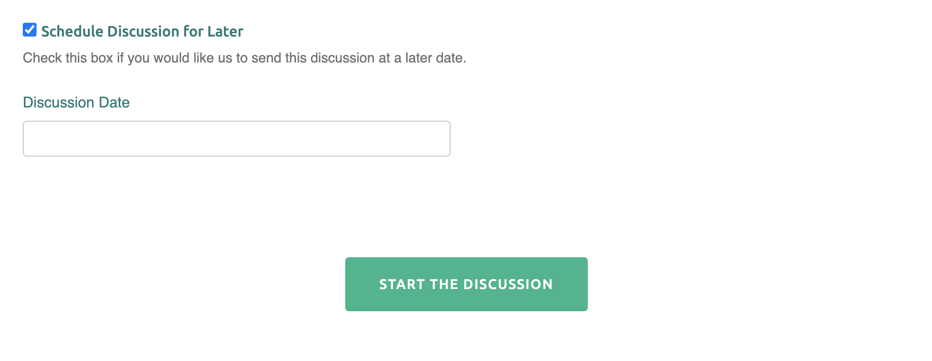Click the word "Later" in the checkbox label
This screenshot has width=932, height=361.
225,31
